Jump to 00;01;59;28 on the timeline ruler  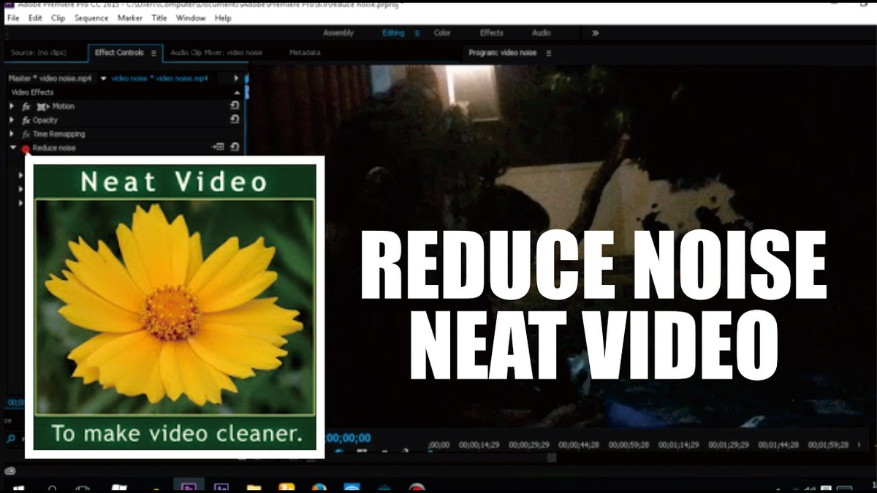(x=828, y=445)
